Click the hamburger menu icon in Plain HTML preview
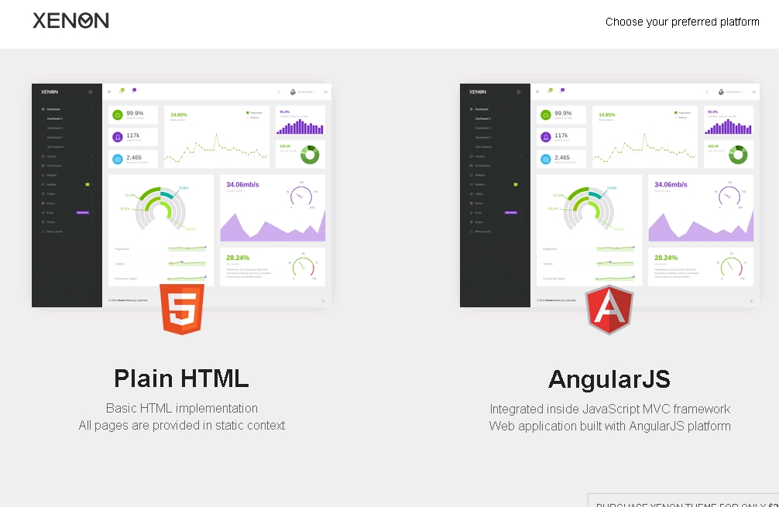 point(109,91)
